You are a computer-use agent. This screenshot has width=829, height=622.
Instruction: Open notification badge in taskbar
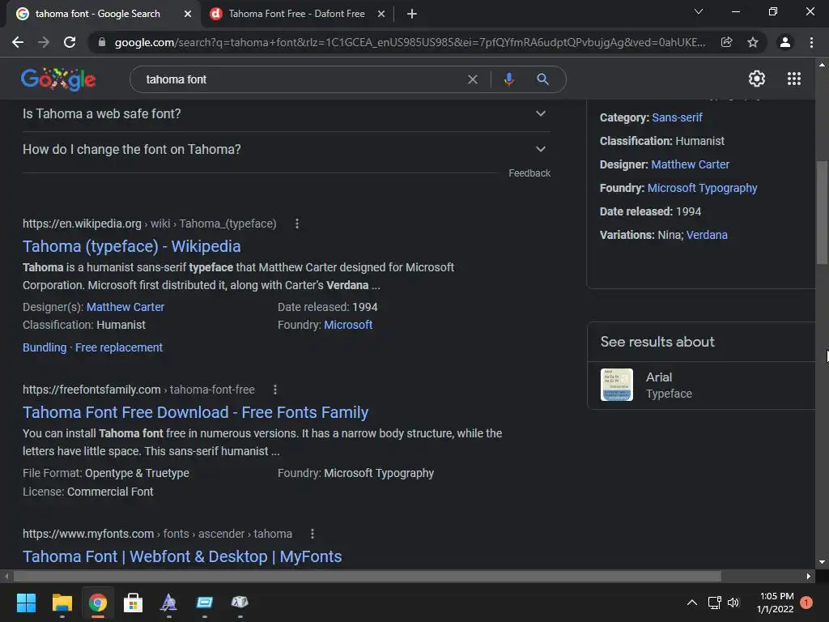806,603
